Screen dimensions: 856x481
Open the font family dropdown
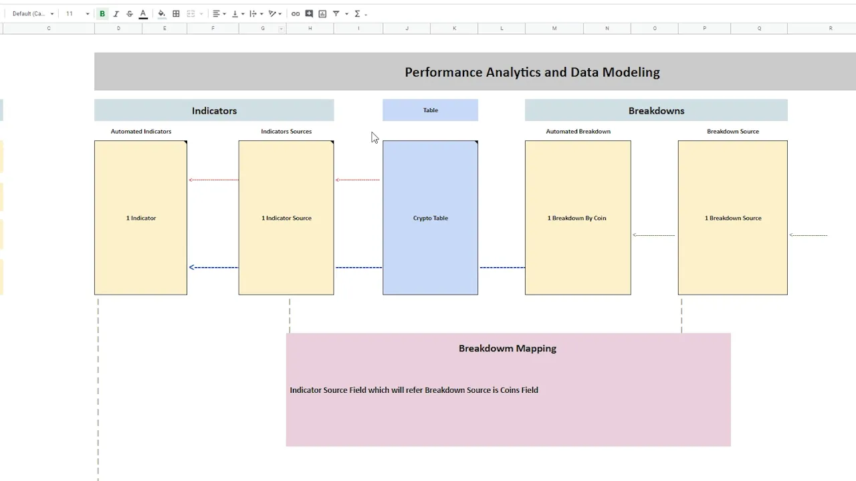tap(32, 13)
